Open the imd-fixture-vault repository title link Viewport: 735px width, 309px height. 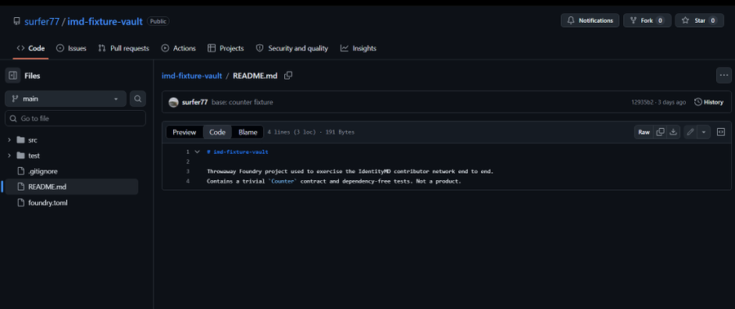coord(105,21)
